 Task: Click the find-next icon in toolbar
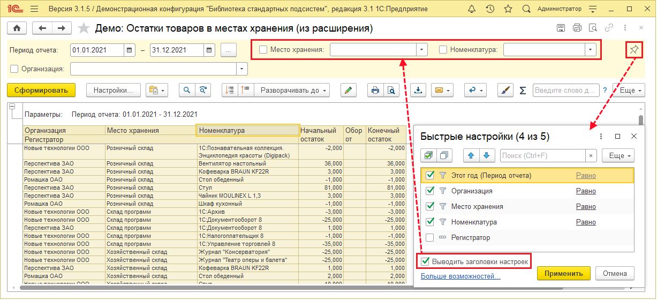coord(202,90)
